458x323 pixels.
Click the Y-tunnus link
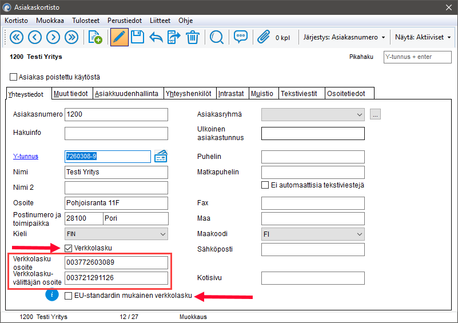coord(26,156)
